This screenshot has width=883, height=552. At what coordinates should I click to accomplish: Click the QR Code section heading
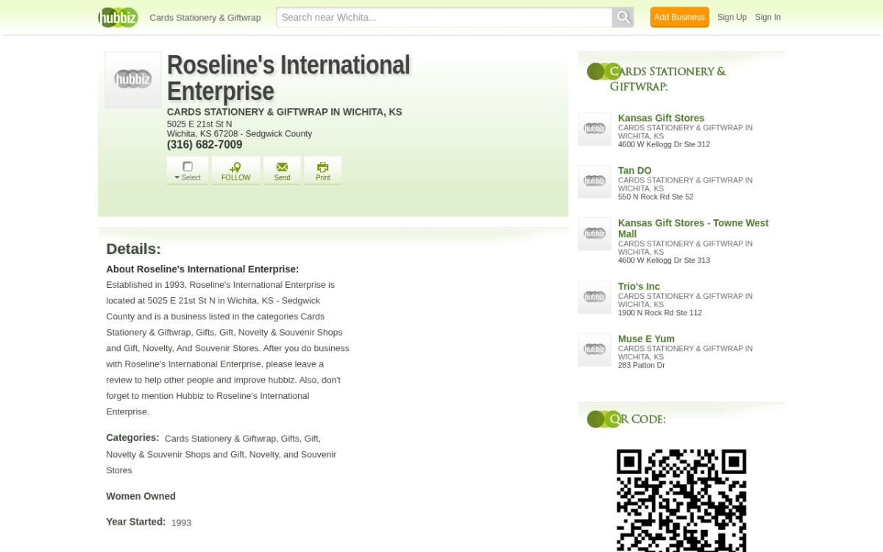click(x=637, y=419)
